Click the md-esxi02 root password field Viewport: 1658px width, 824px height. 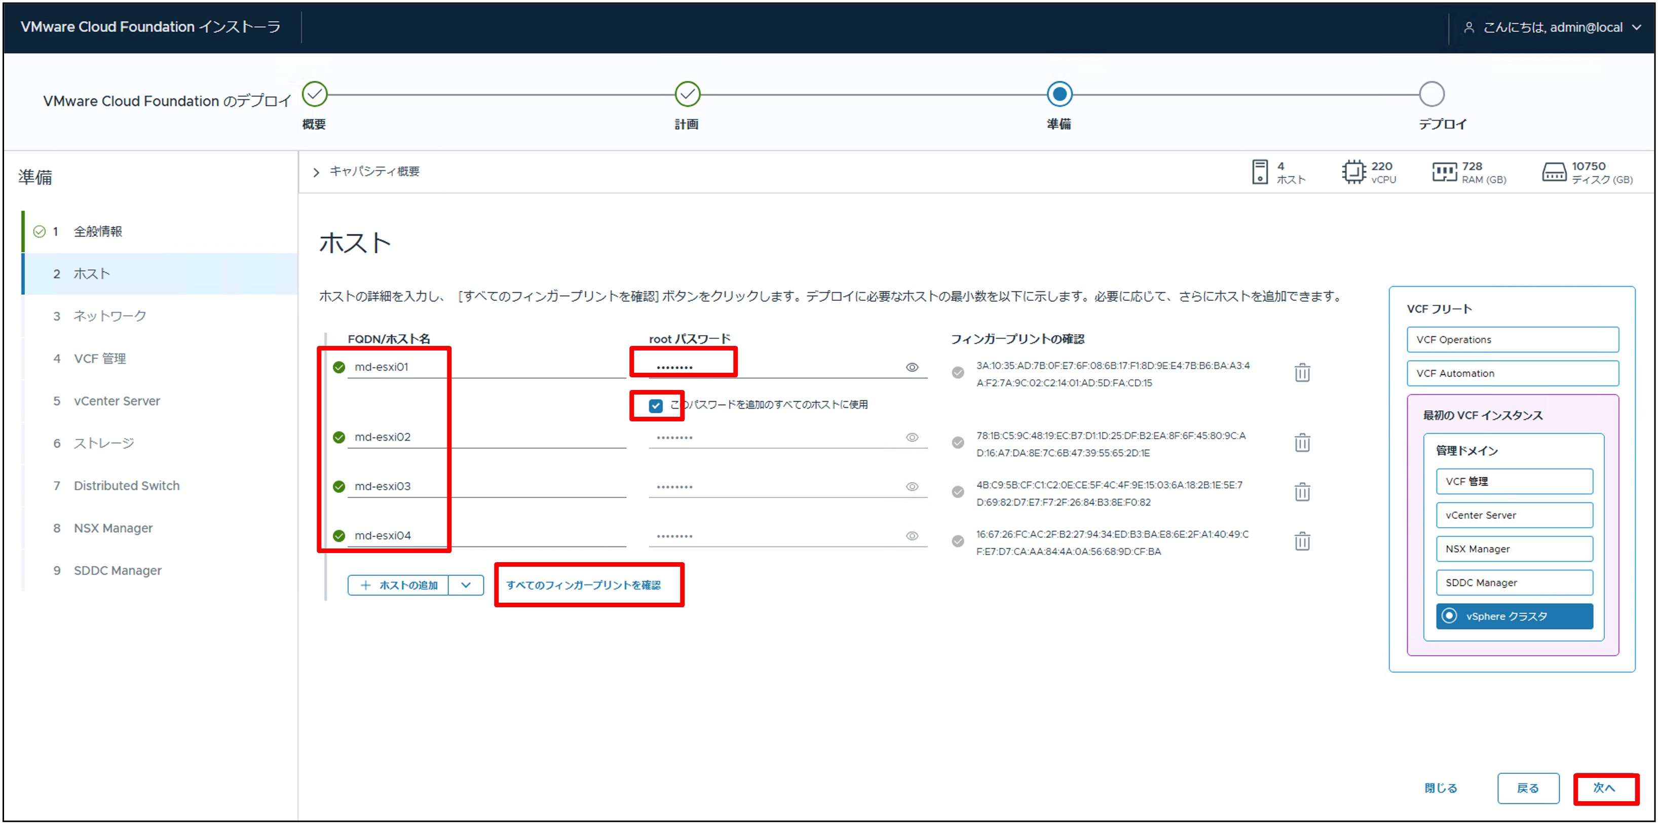pos(788,438)
